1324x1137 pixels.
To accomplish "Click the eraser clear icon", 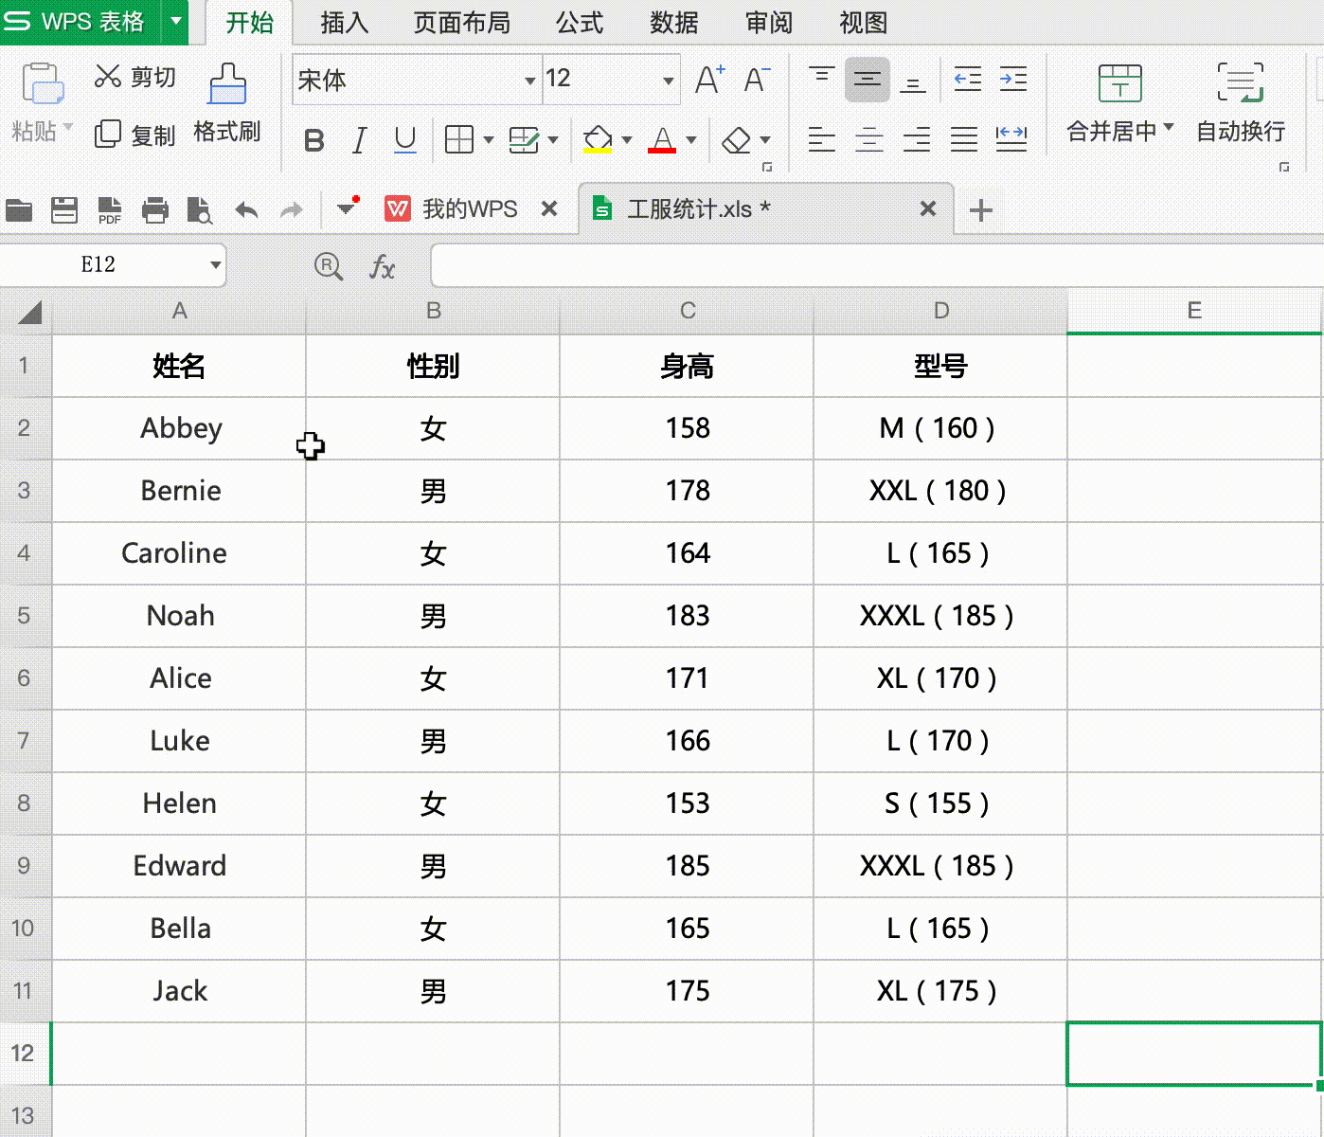I will 736,139.
